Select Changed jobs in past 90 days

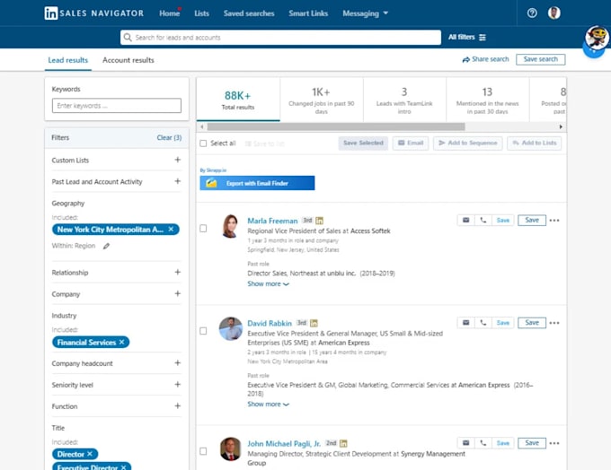[322, 100]
